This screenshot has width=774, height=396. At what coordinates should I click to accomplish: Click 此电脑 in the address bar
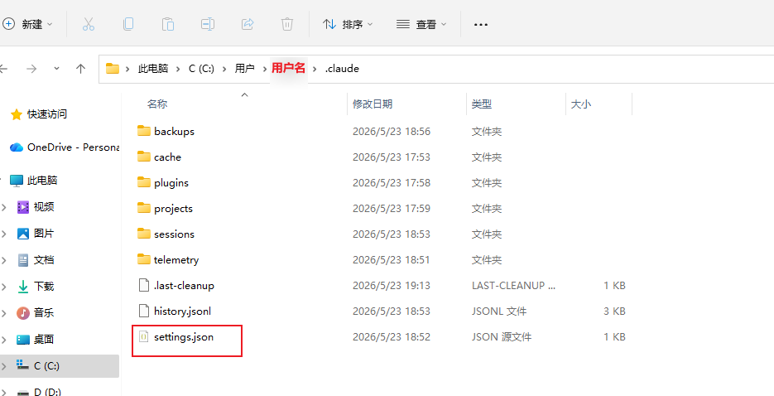[x=152, y=69]
